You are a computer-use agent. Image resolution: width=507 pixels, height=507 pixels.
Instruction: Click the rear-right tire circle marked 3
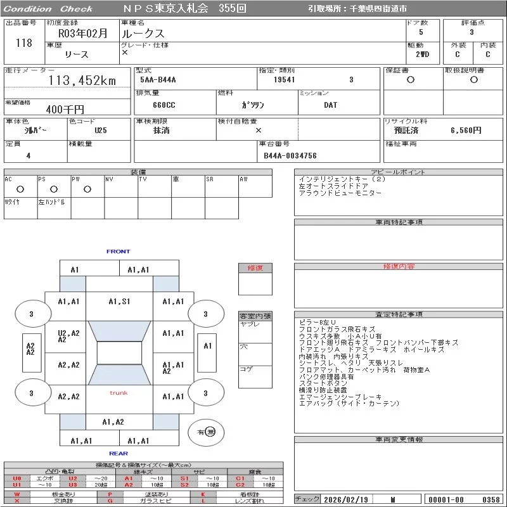click(x=205, y=393)
